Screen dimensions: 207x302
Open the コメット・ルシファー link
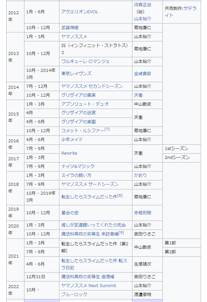pyautogui.click(x=83, y=131)
